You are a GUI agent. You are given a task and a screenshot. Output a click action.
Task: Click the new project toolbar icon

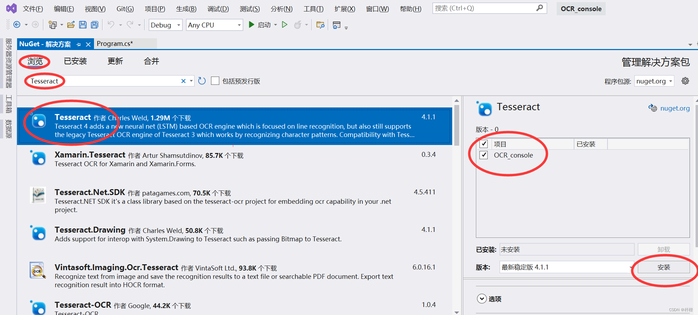(x=53, y=25)
